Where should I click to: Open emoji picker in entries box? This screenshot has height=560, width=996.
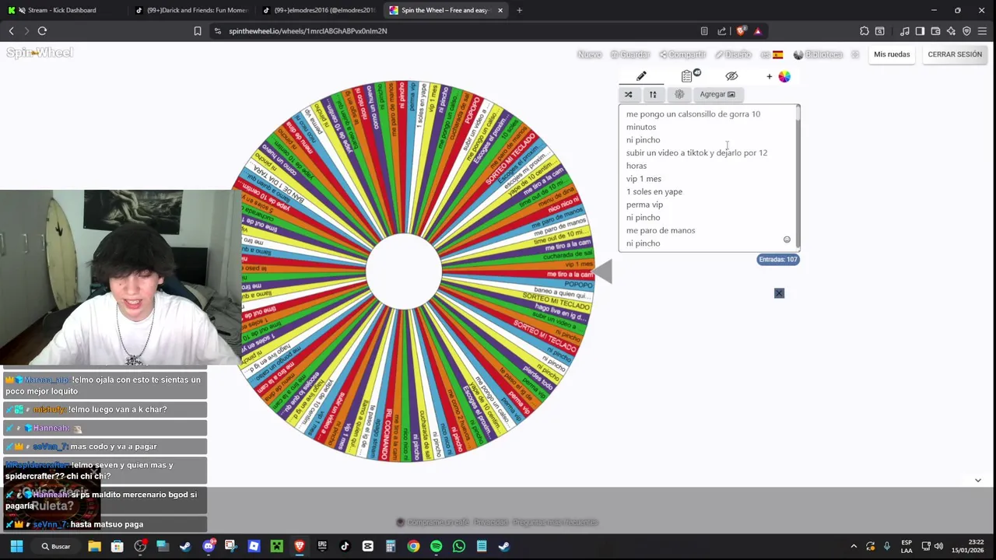tap(787, 240)
